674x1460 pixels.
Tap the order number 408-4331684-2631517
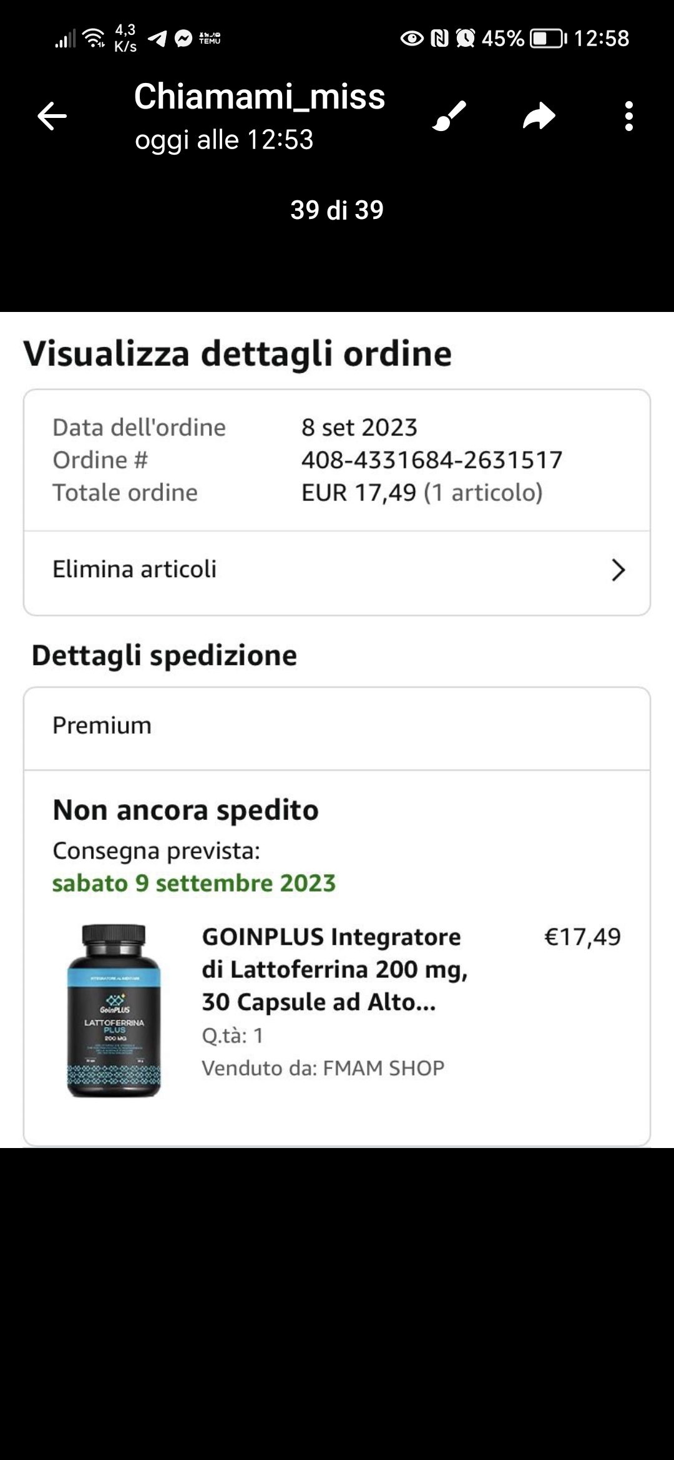(x=432, y=460)
